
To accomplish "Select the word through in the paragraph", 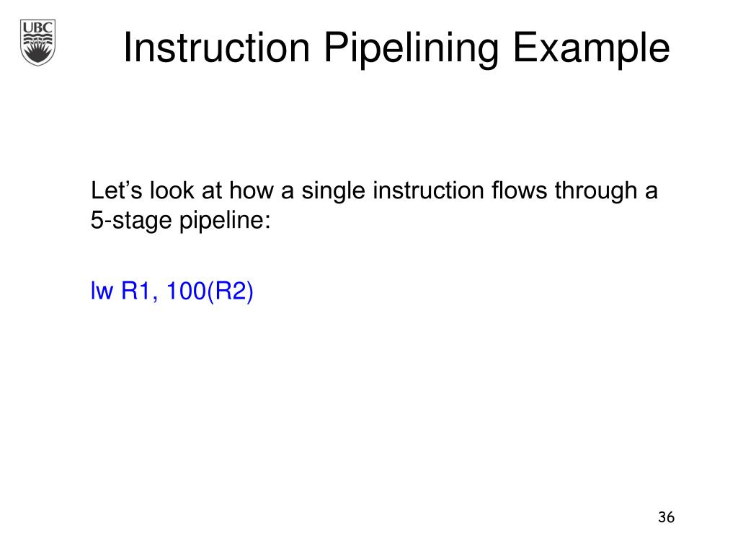I will point(595,191).
